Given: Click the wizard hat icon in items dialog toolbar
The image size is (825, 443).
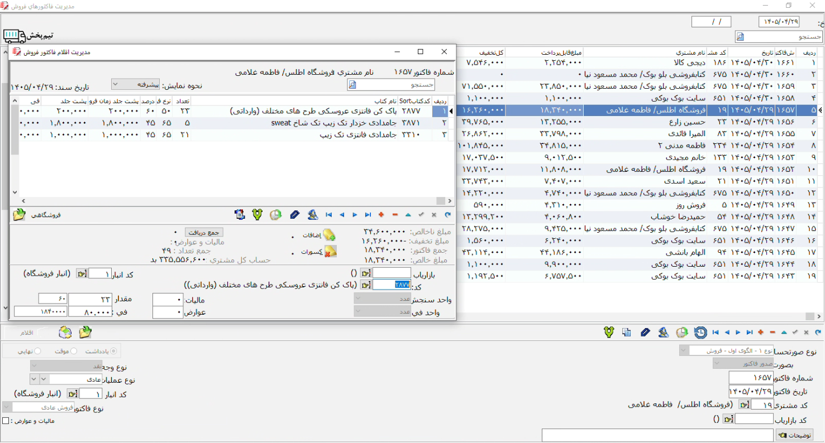Looking at the screenshot, I should click(313, 214).
